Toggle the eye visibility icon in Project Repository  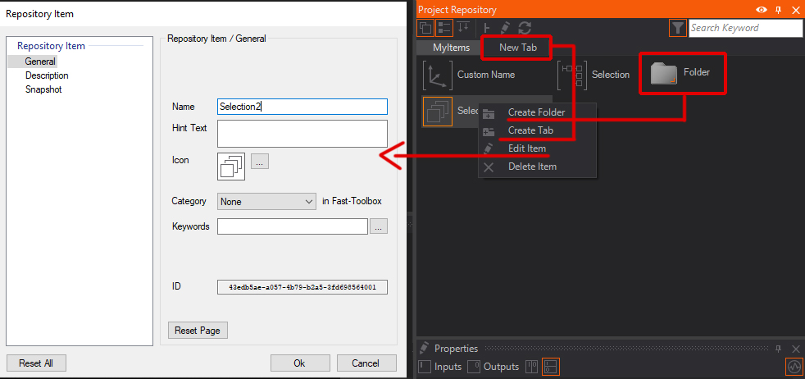[762, 10]
